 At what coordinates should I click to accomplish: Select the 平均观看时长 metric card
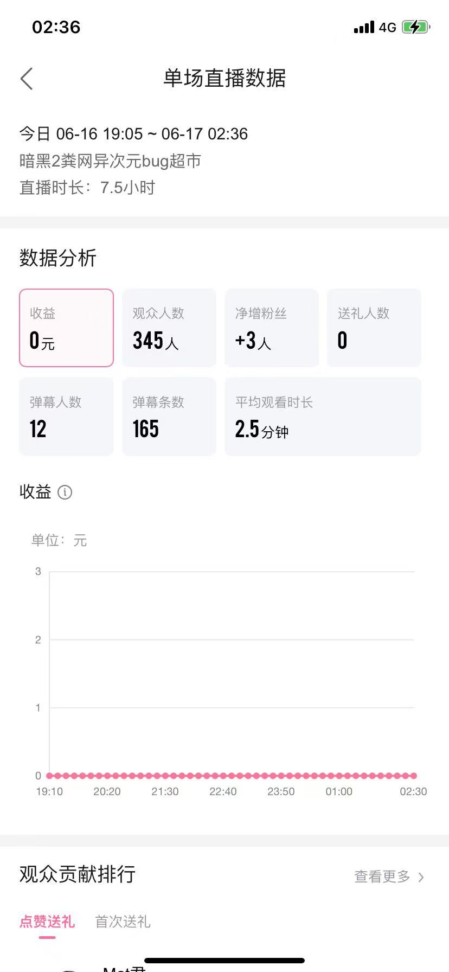click(323, 417)
